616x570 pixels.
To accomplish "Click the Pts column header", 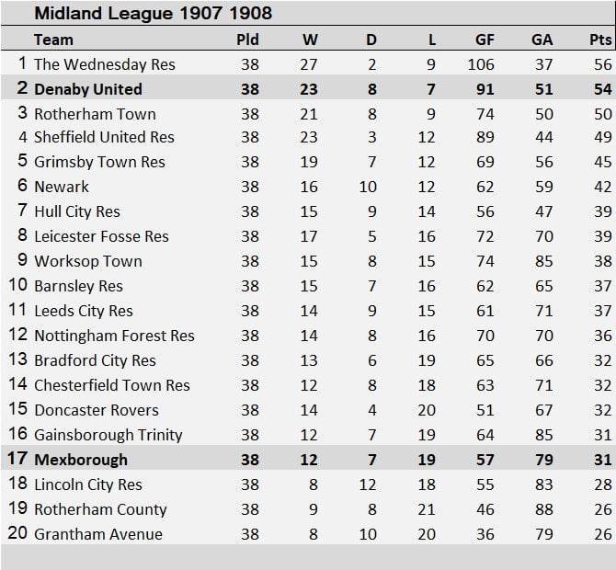I will click(600, 40).
